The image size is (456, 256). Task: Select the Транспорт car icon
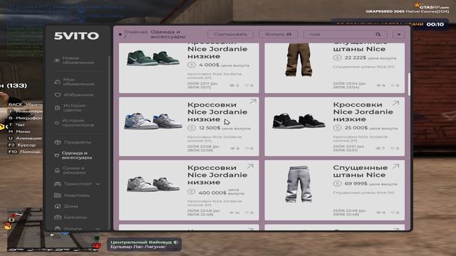[x=58, y=184]
